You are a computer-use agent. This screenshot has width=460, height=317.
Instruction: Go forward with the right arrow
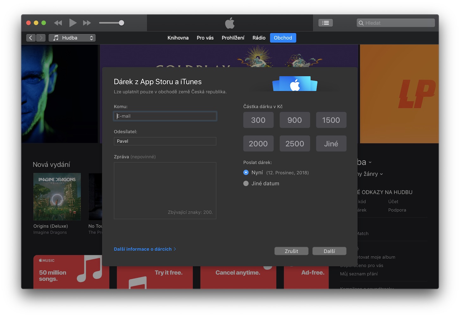pyautogui.click(x=41, y=38)
